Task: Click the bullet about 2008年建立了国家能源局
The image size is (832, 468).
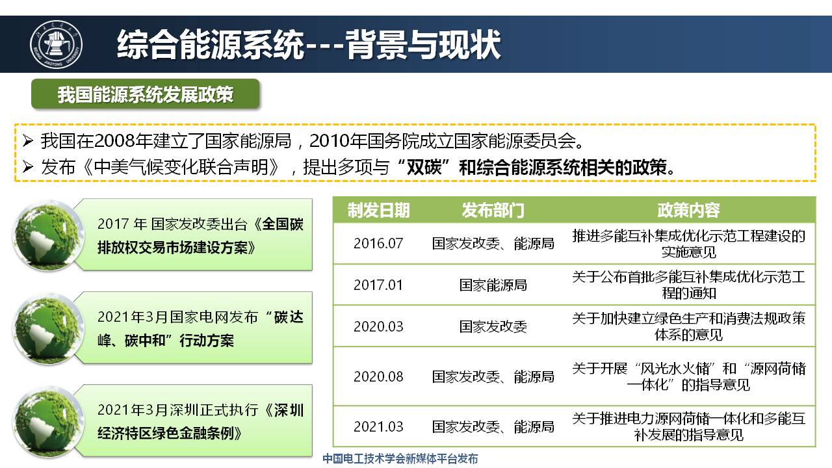Action: (307, 140)
